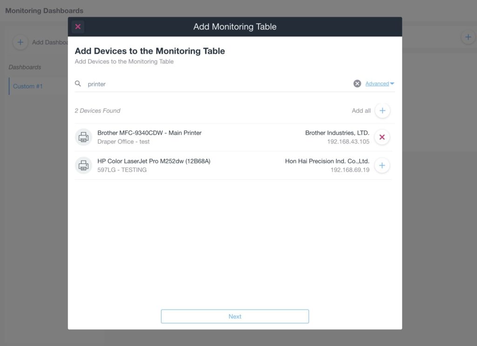The width and height of the screenshot is (477, 346).
Task: Open the Custom #1 dashboard
Action: [x=27, y=86]
